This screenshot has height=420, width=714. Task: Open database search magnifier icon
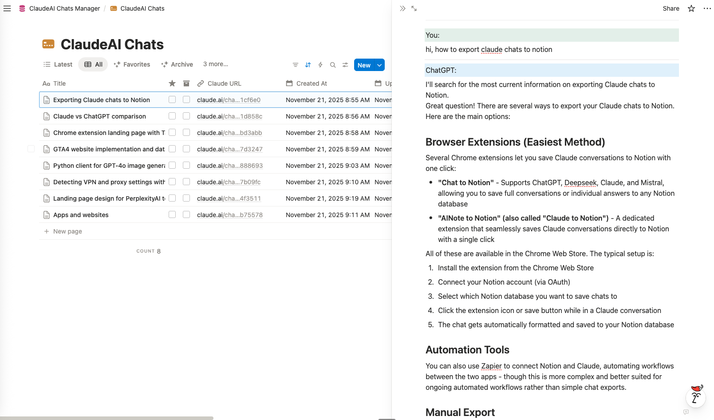coord(333,65)
